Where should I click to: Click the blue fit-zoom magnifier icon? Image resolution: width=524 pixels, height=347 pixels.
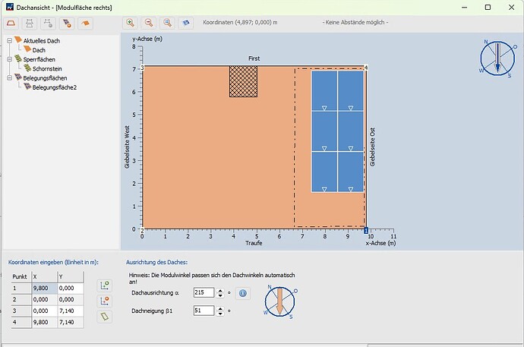coord(167,23)
